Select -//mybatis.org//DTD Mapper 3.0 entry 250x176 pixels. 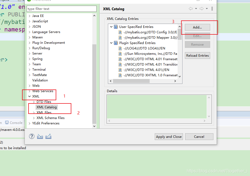click(150, 38)
